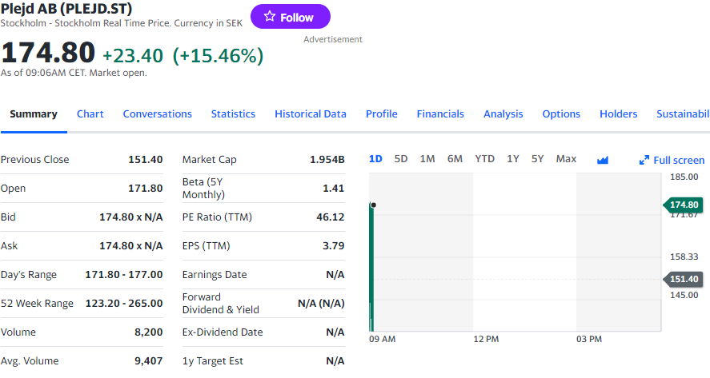Click the Open value 171.80

tap(146, 189)
